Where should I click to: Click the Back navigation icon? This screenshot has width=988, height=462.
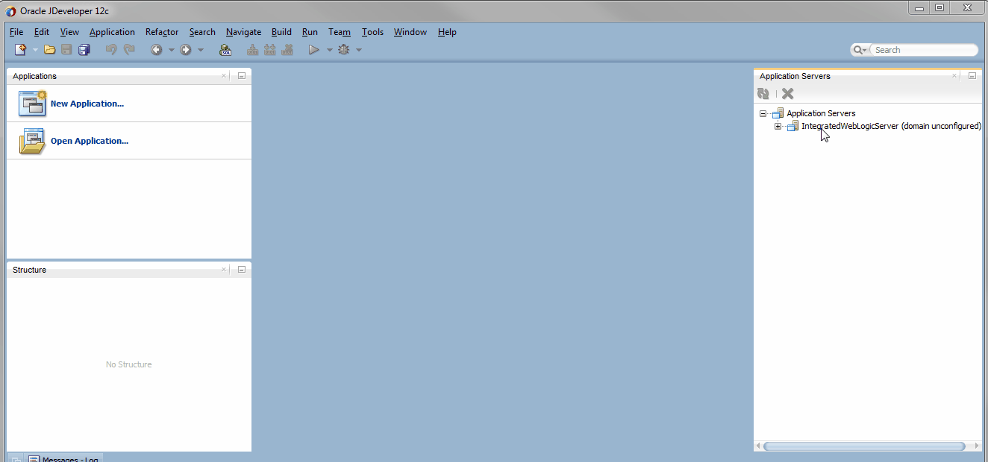[x=157, y=50]
